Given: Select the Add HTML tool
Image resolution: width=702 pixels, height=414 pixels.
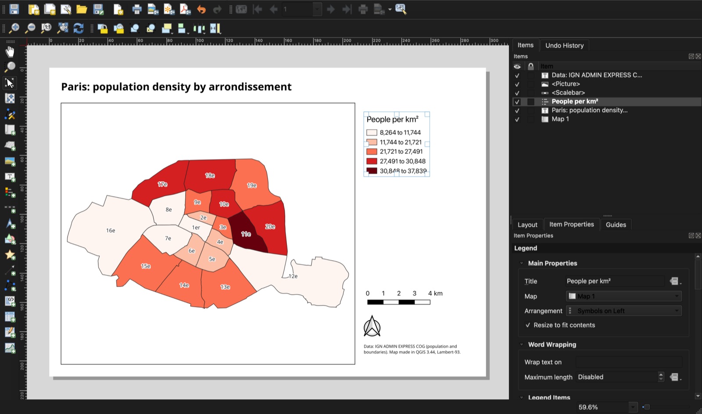Looking at the screenshot, I should pos(10,301).
